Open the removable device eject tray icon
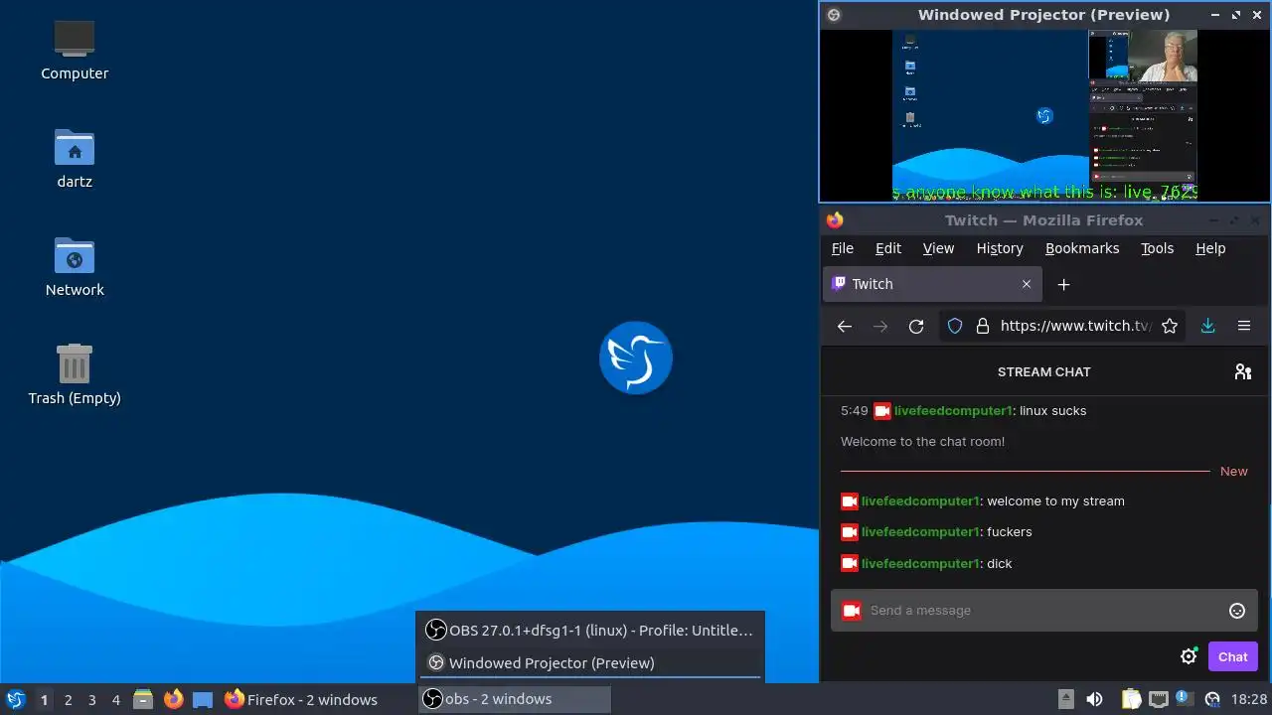 [x=1065, y=699]
